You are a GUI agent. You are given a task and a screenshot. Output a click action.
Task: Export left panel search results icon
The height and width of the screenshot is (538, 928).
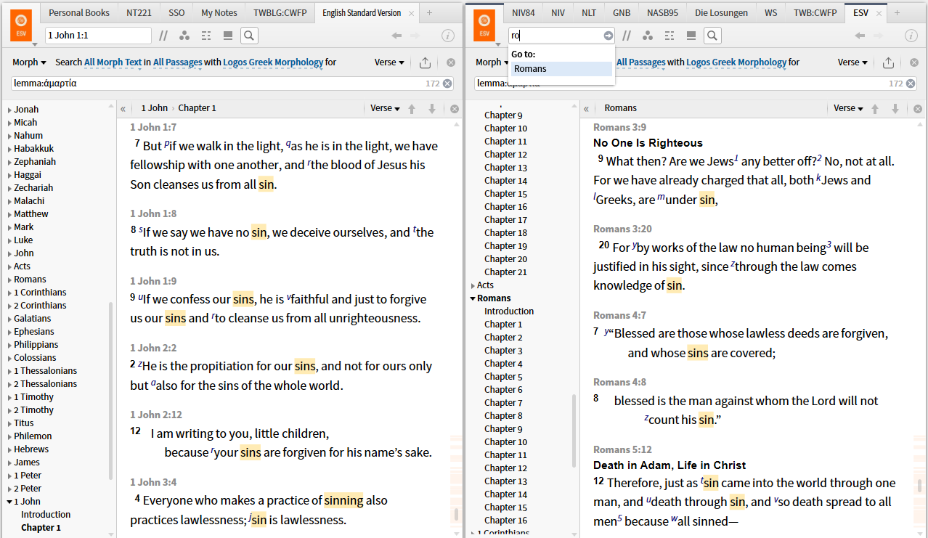[x=426, y=62]
